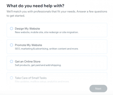Click the "Promote My Website" option title

click(x=28, y=45)
